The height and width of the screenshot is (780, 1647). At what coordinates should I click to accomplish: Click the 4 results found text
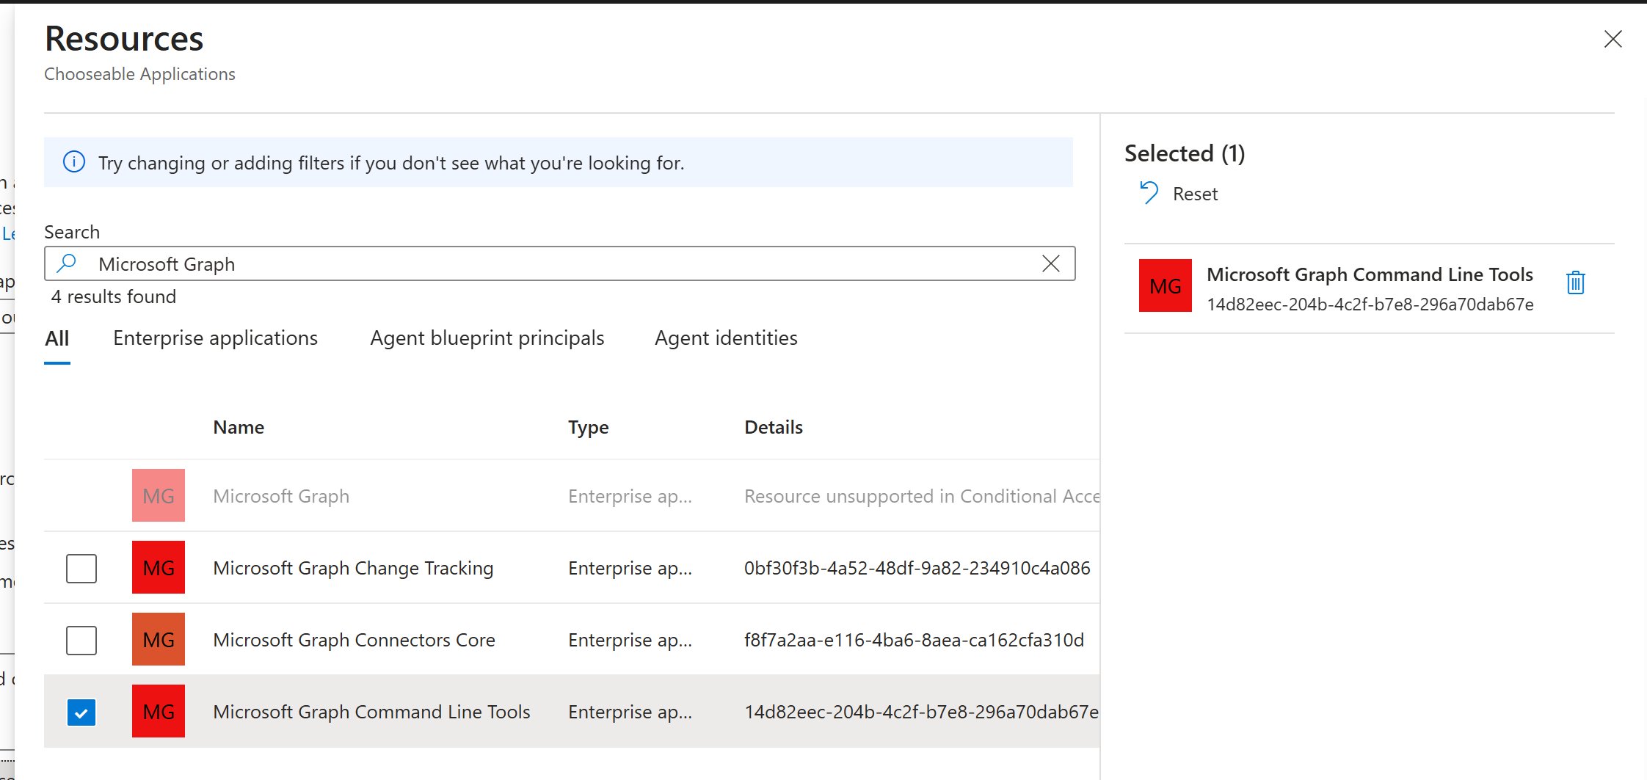pyautogui.click(x=114, y=296)
